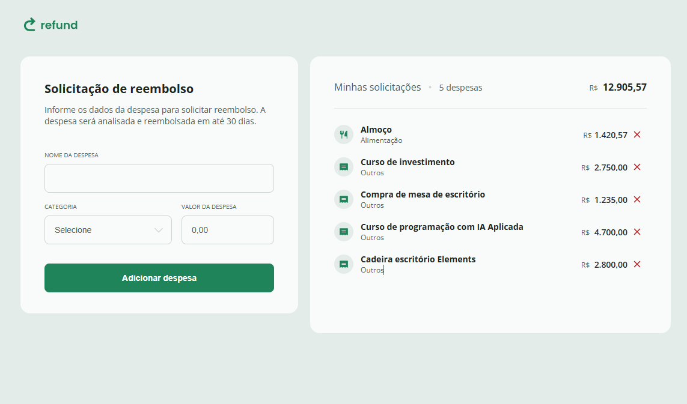Click the total 12.905,57 amount
Image resolution: width=687 pixels, height=404 pixels.
pyautogui.click(x=624, y=87)
